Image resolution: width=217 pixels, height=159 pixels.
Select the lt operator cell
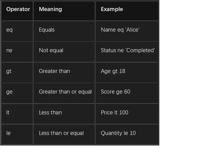17,114
